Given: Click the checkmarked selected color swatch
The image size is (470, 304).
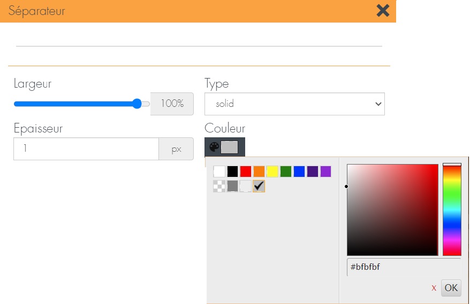Looking at the screenshot, I should 259,186.
